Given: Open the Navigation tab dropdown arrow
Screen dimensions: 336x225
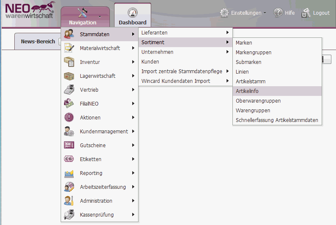Looking at the screenshot, I should click(x=100, y=16).
